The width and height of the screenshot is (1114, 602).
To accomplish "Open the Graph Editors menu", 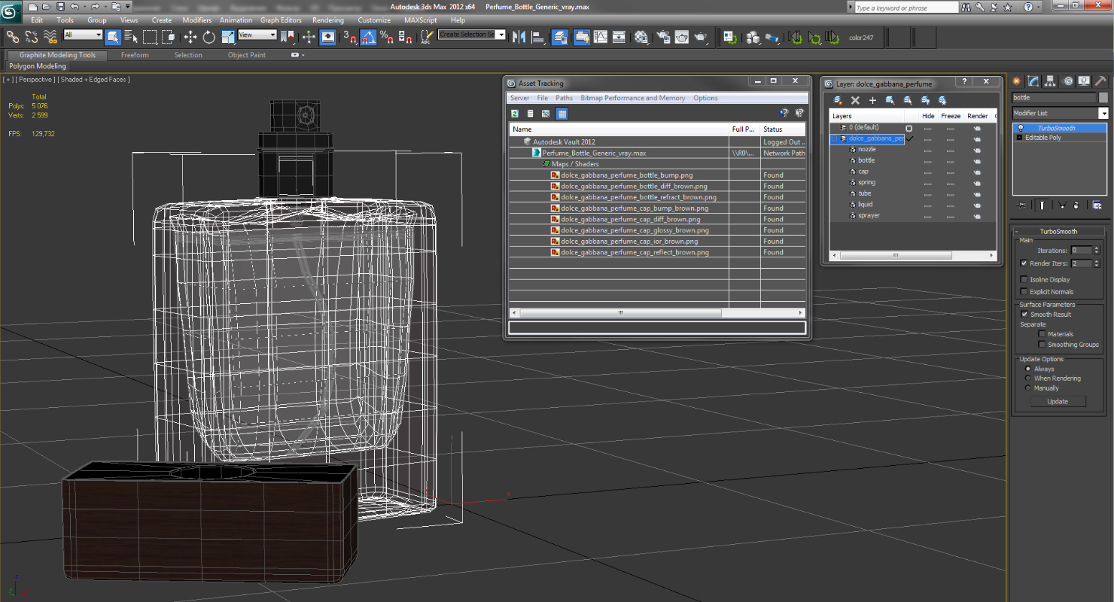I will pos(281,20).
